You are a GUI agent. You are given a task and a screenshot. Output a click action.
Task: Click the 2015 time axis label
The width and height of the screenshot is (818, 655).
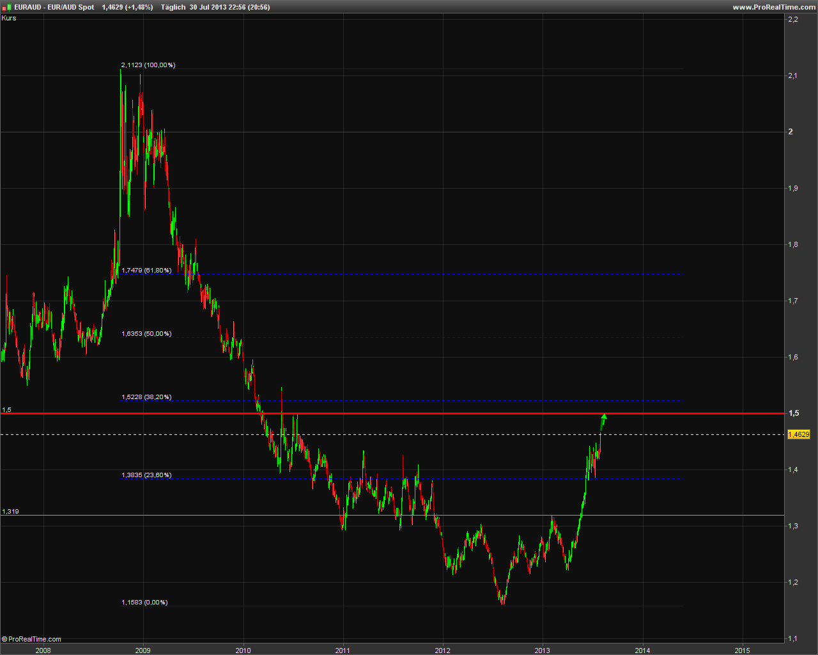click(x=742, y=651)
